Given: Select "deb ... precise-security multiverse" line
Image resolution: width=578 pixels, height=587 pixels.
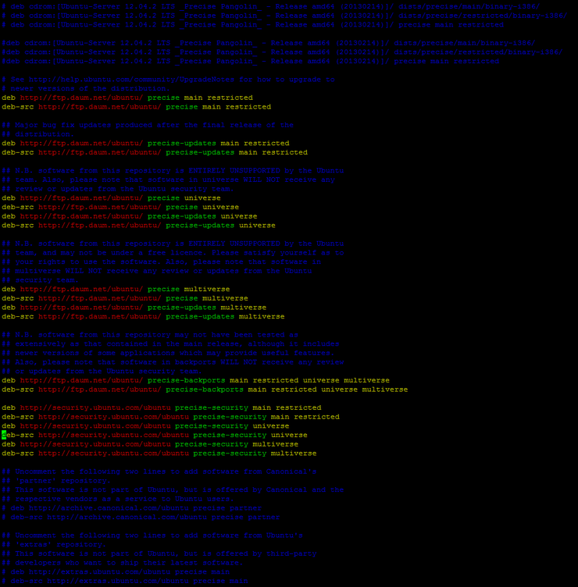Looking at the screenshot, I should [x=150, y=445].
